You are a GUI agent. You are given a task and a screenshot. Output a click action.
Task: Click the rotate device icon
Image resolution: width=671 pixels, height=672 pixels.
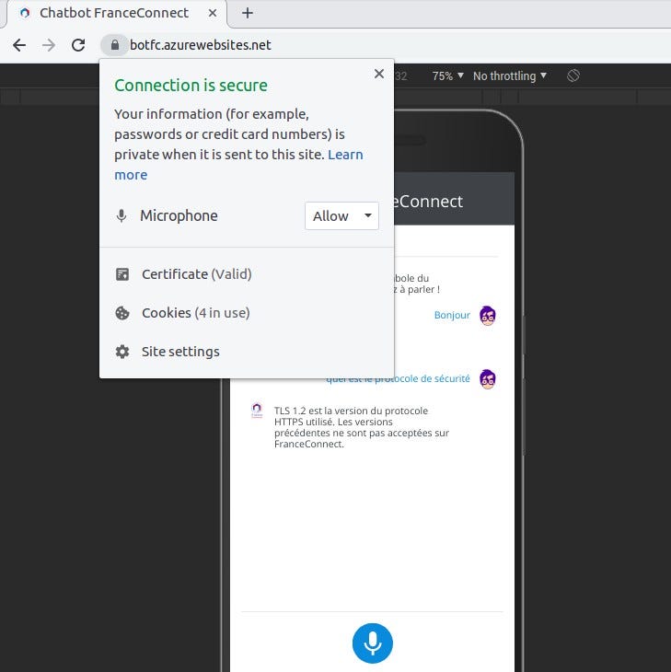click(x=573, y=75)
